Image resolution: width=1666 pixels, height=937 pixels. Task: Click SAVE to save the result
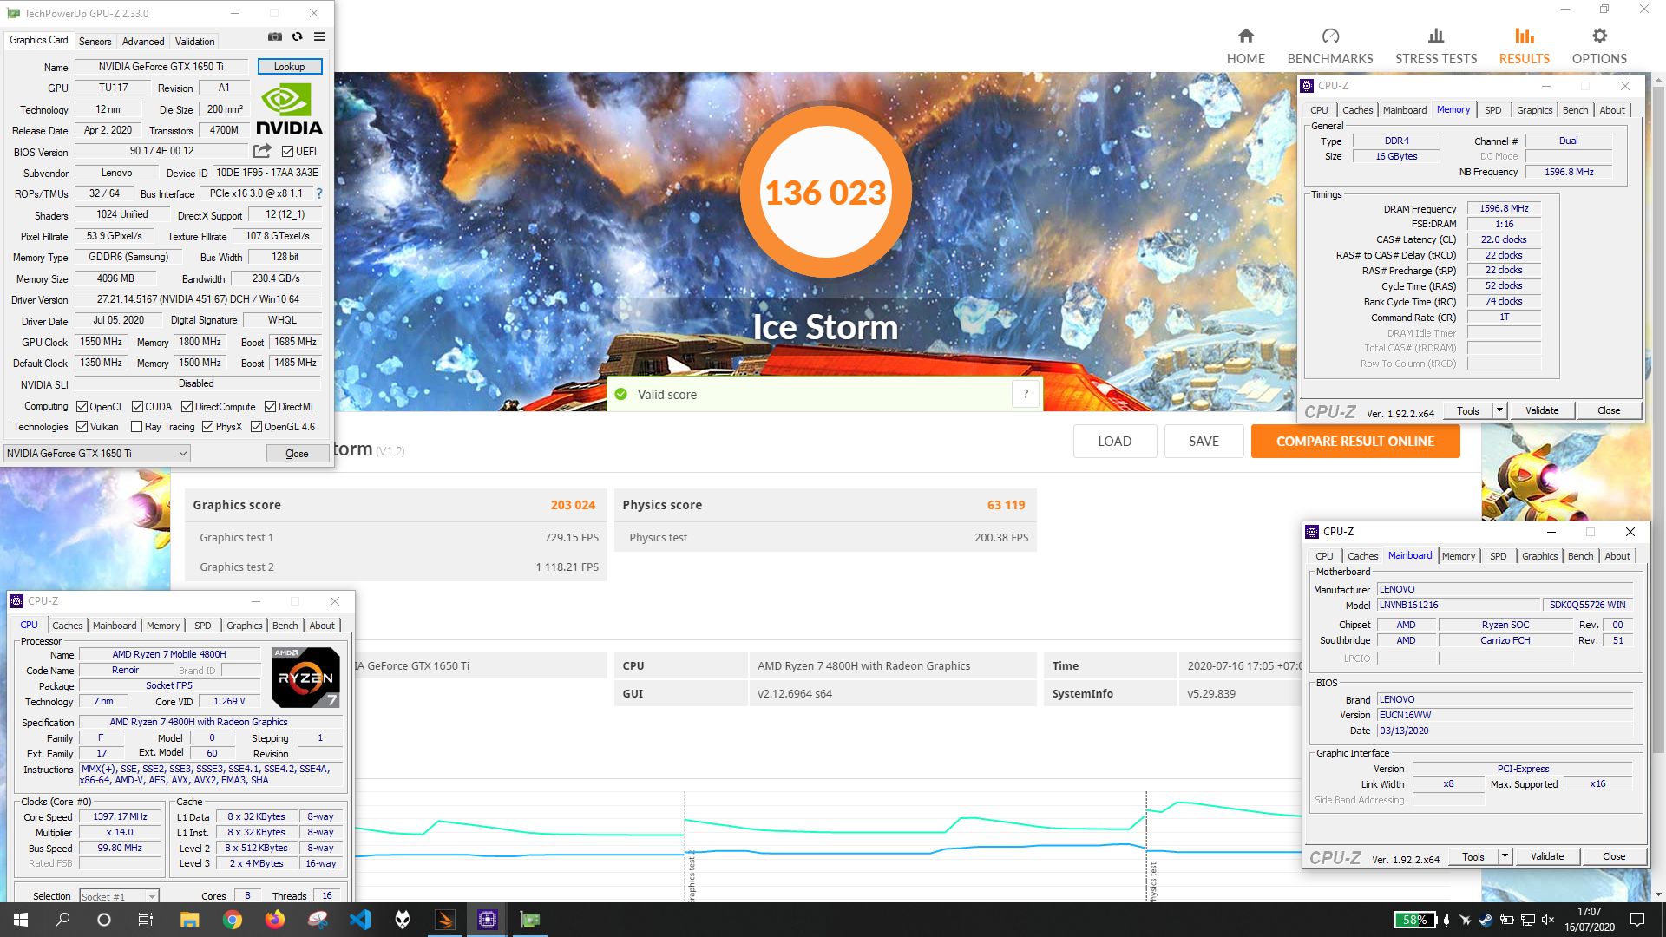point(1204,441)
